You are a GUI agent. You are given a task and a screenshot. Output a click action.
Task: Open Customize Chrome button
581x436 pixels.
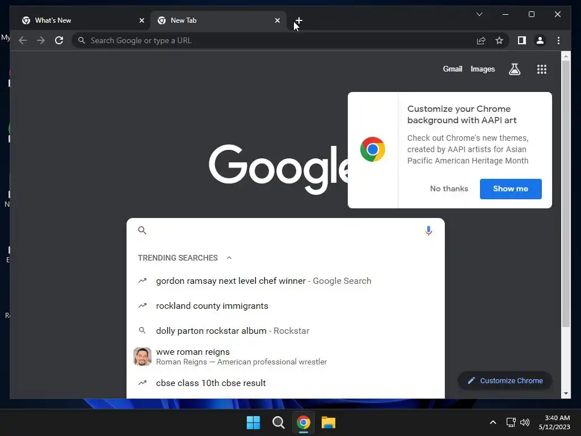tap(504, 381)
